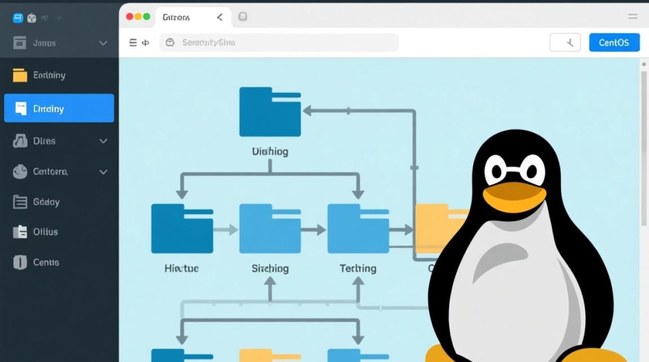649x362 pixels.
Task: Click the window icon beside Jaaus
Action: click(x=20, y=43)
